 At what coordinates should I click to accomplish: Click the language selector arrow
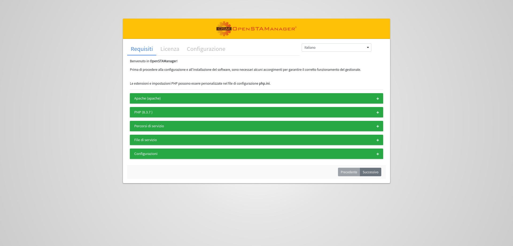368,48
